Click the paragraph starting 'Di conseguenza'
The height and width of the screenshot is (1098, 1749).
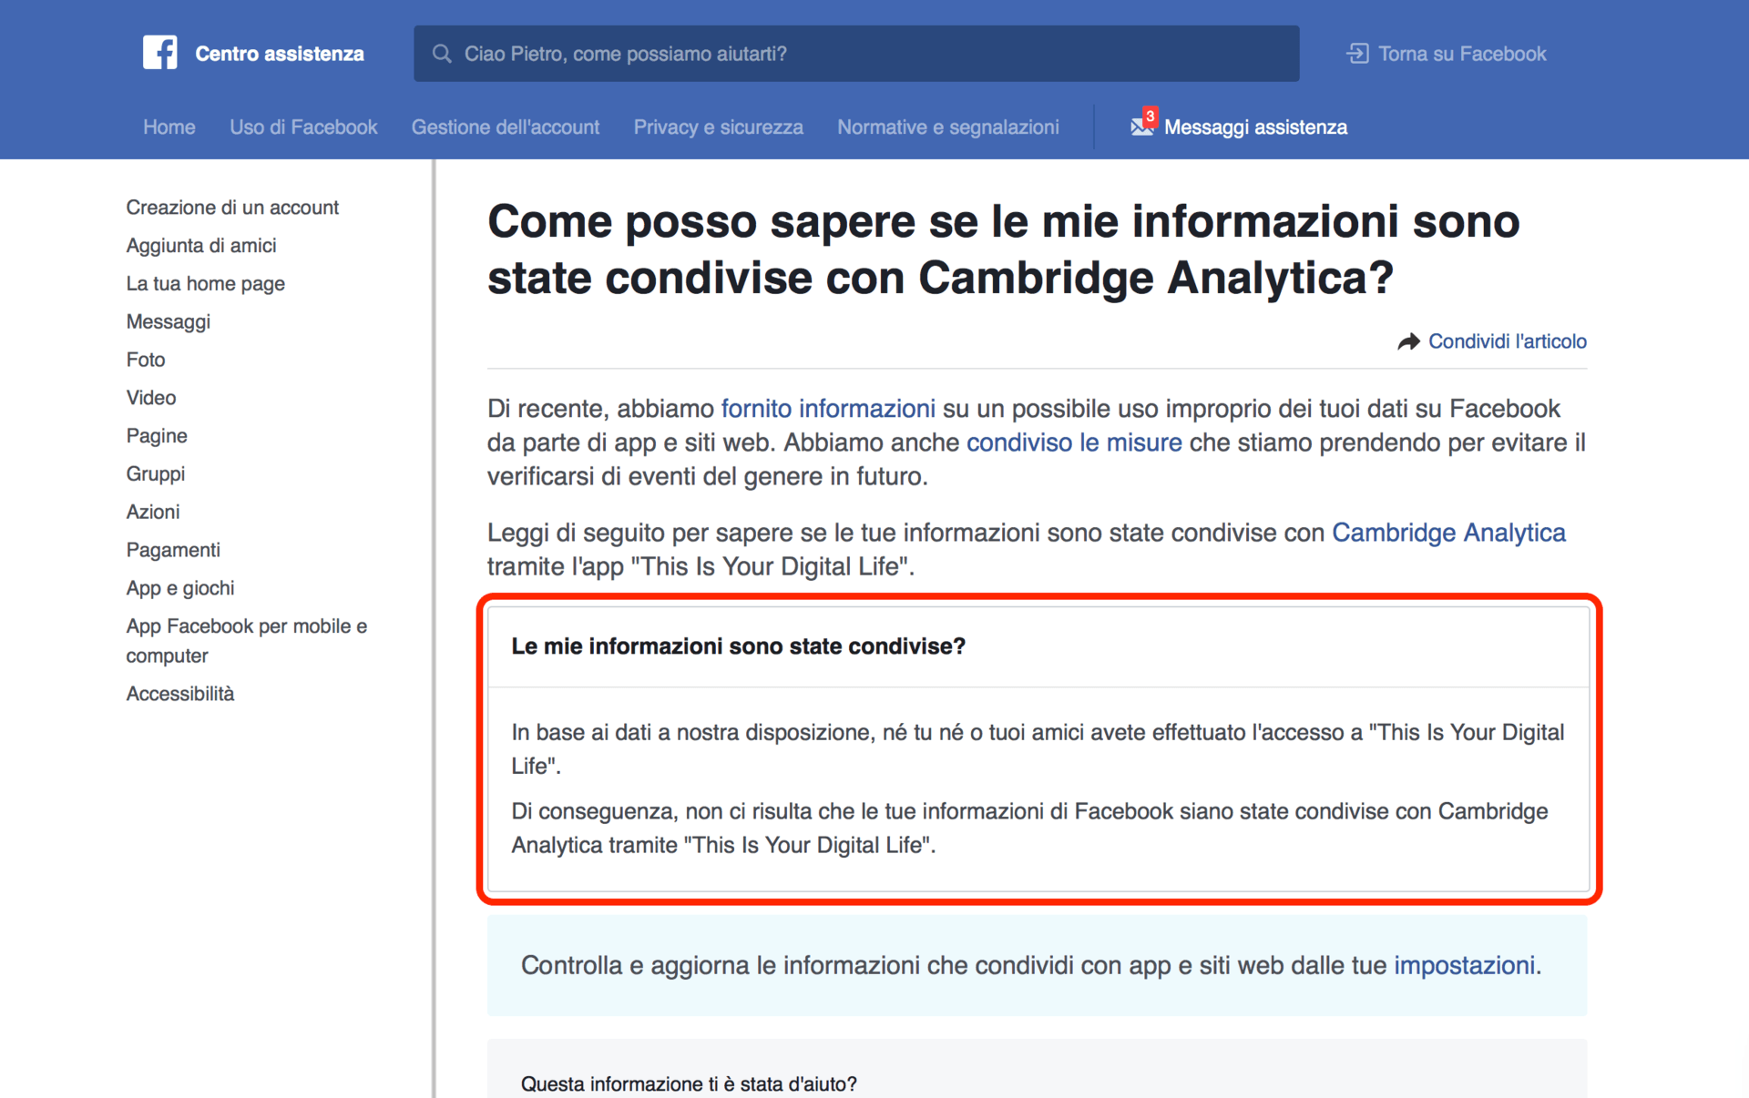(x=1029, y=829)
